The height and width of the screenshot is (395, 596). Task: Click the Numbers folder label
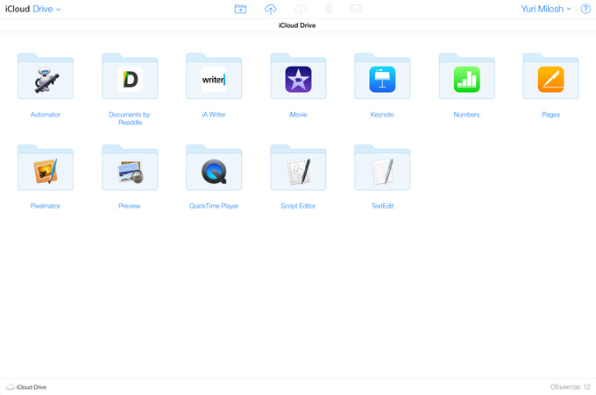click(x=466, y=115)
